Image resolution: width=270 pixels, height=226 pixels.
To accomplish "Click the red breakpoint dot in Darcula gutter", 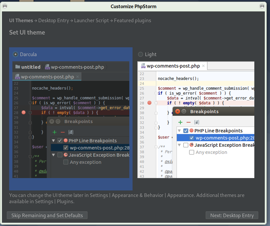I will [24, 113].
